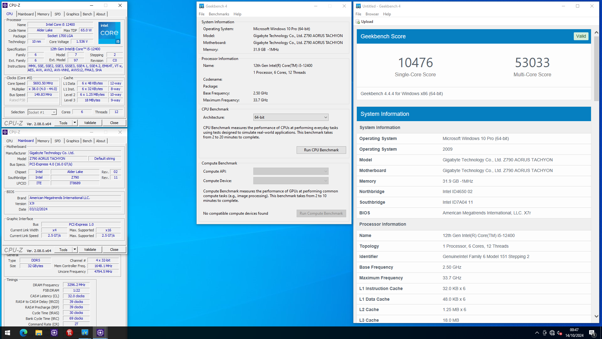
Task: Select Mainboard tab in CPU-Z processor window
Action: click(26, 14)
